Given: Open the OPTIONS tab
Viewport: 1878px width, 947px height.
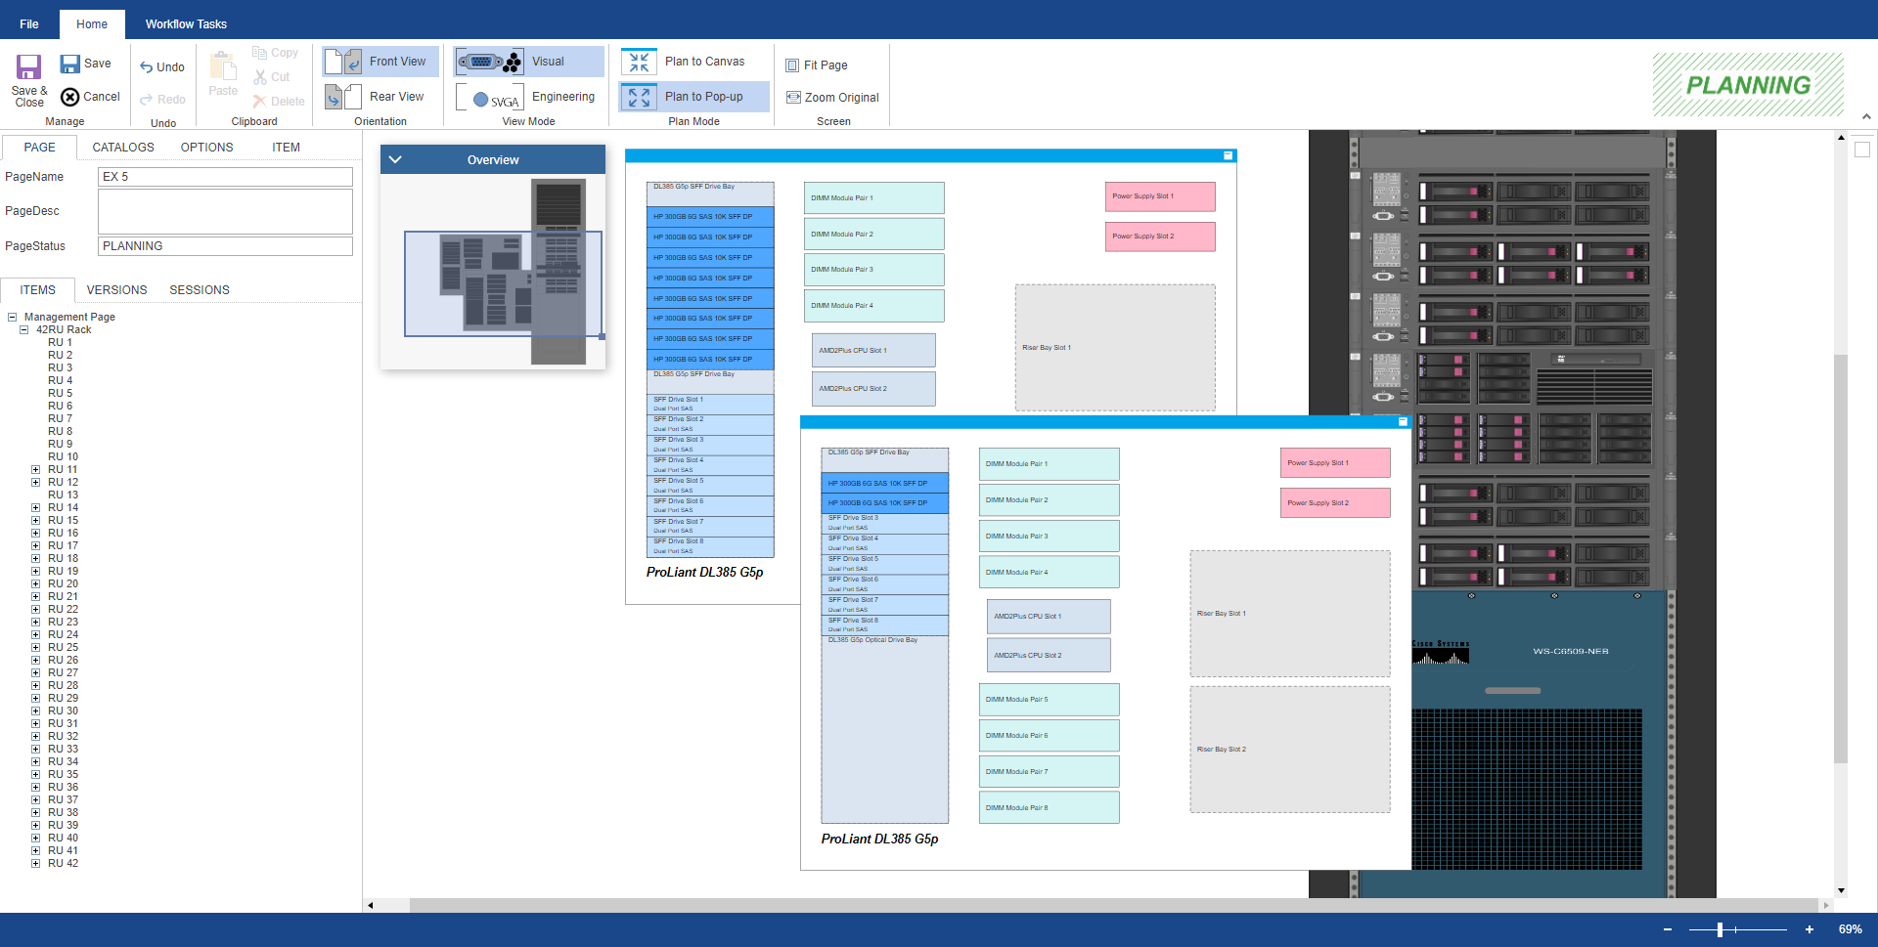Looking at the screenshot, I should (206, 148).
